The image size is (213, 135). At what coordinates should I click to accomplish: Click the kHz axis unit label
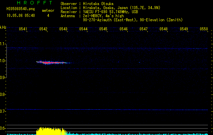click(x=3, y=27)
